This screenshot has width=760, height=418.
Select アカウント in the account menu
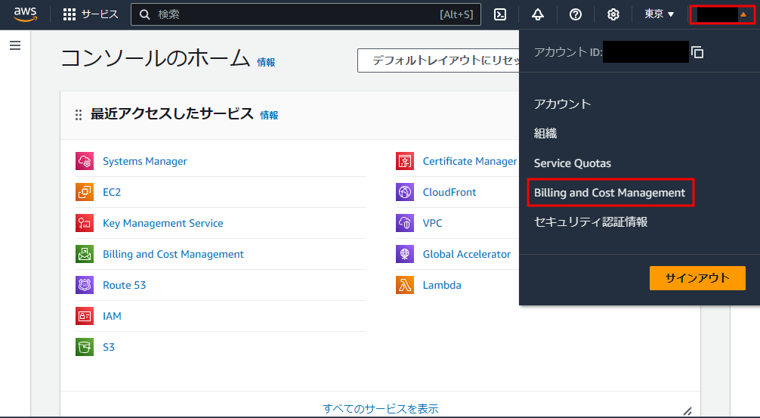click(x=562, y=104)
